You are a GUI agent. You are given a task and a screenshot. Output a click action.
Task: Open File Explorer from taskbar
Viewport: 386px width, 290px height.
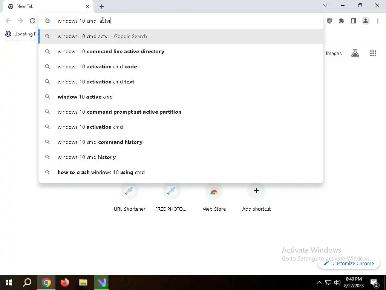click(x=83, y=282)
